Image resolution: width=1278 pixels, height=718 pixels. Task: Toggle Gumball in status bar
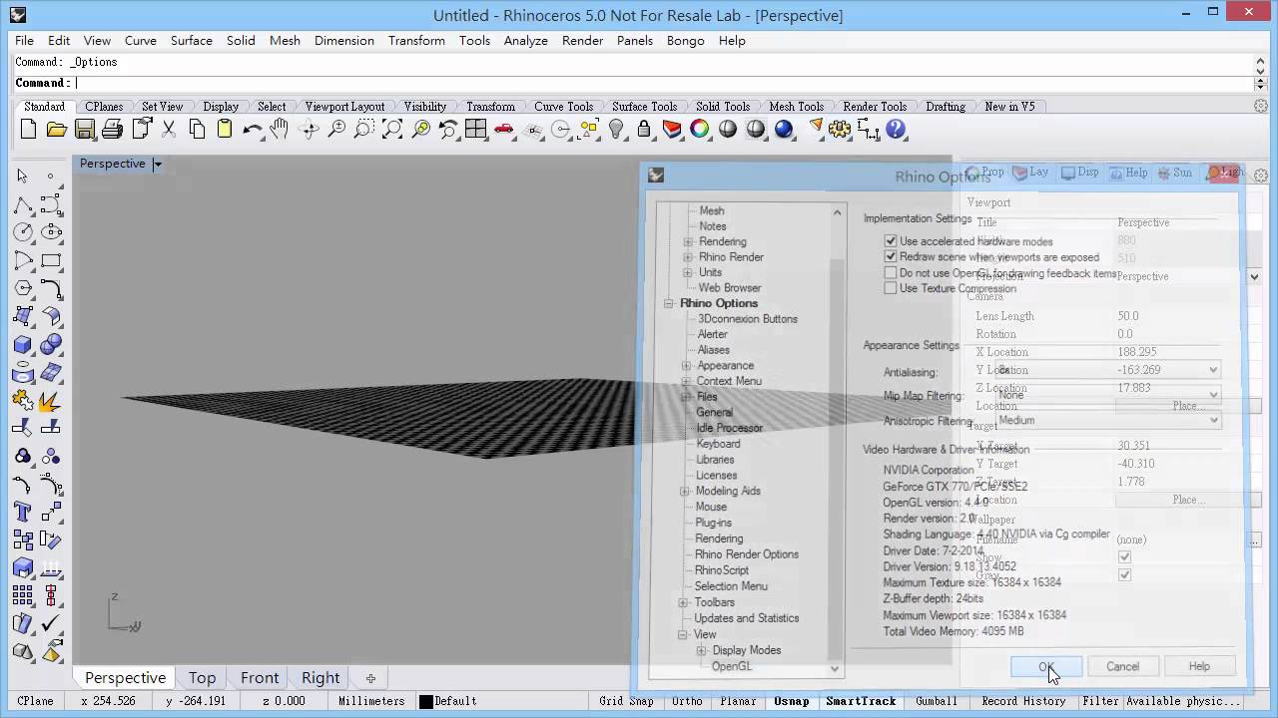pyautogui.click(x=937, y=701)
